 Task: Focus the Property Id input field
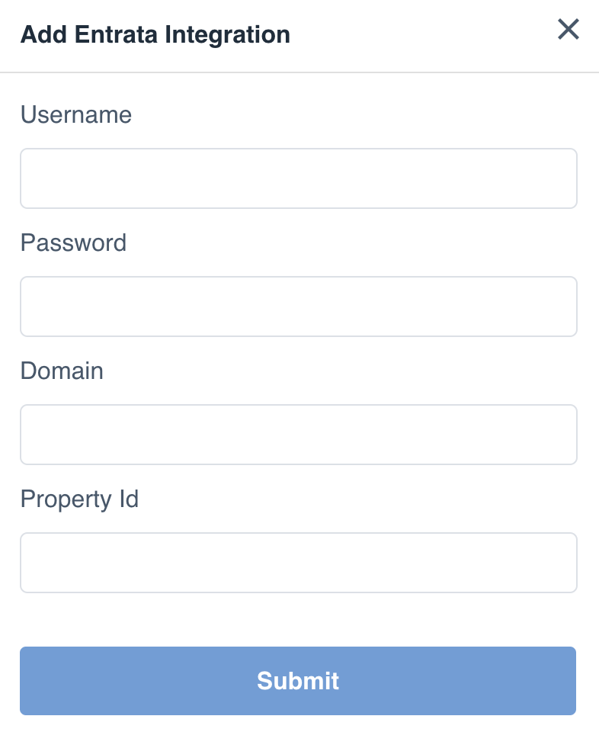[299, 562]
